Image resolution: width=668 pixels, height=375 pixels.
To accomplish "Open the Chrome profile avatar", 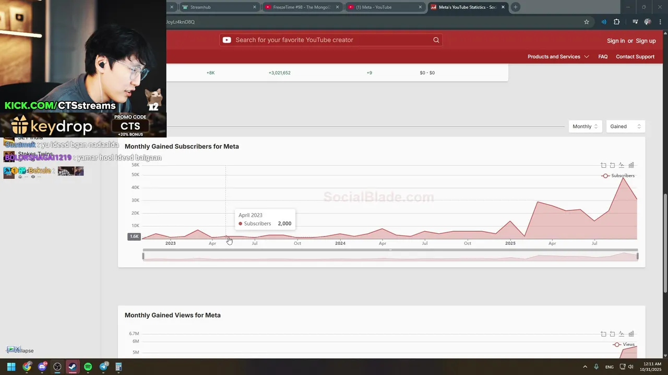I will point(648,22).
